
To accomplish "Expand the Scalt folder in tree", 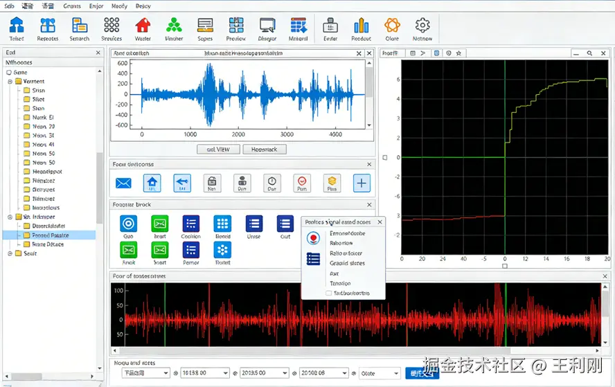I will tap(10, 253).
